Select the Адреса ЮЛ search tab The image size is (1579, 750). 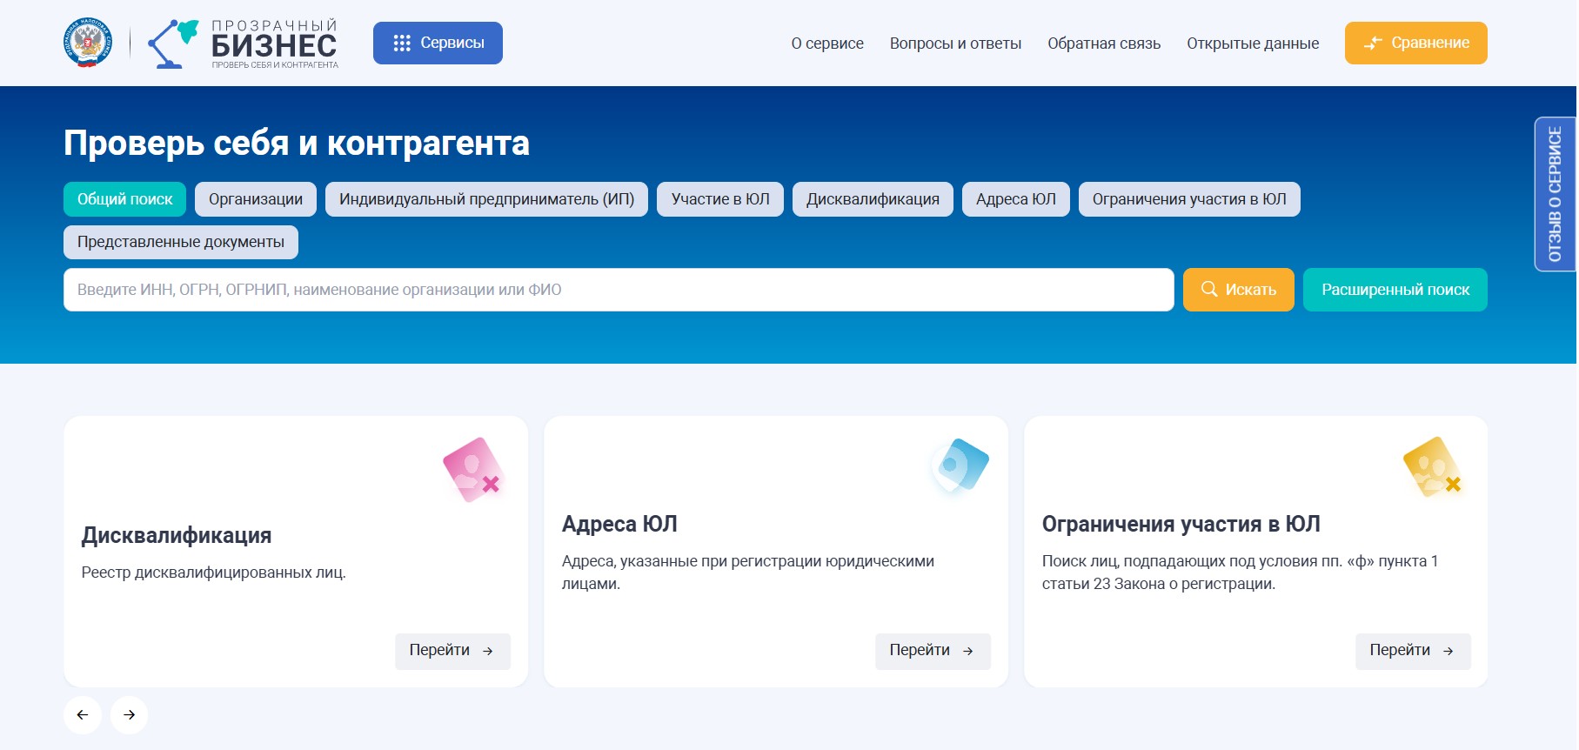pyautogui.click(x=1015, y=199)
